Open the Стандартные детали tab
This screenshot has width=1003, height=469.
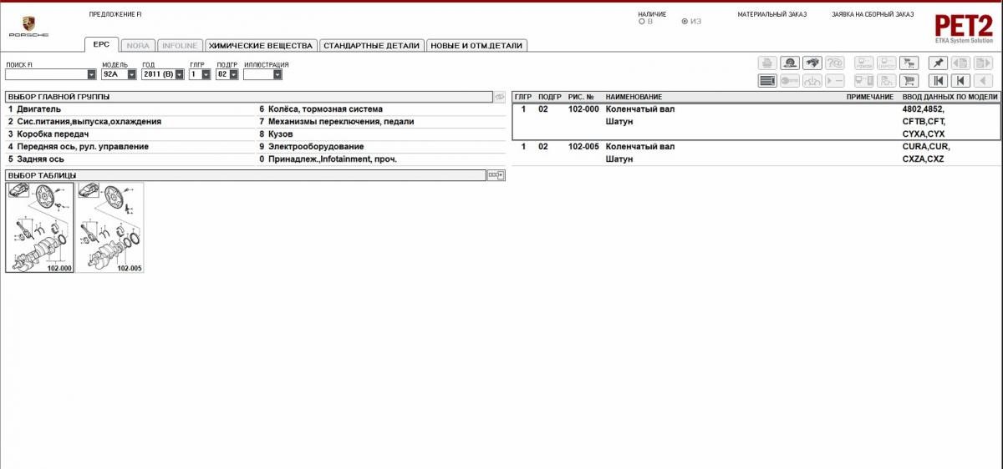click(x=371, y=46)
